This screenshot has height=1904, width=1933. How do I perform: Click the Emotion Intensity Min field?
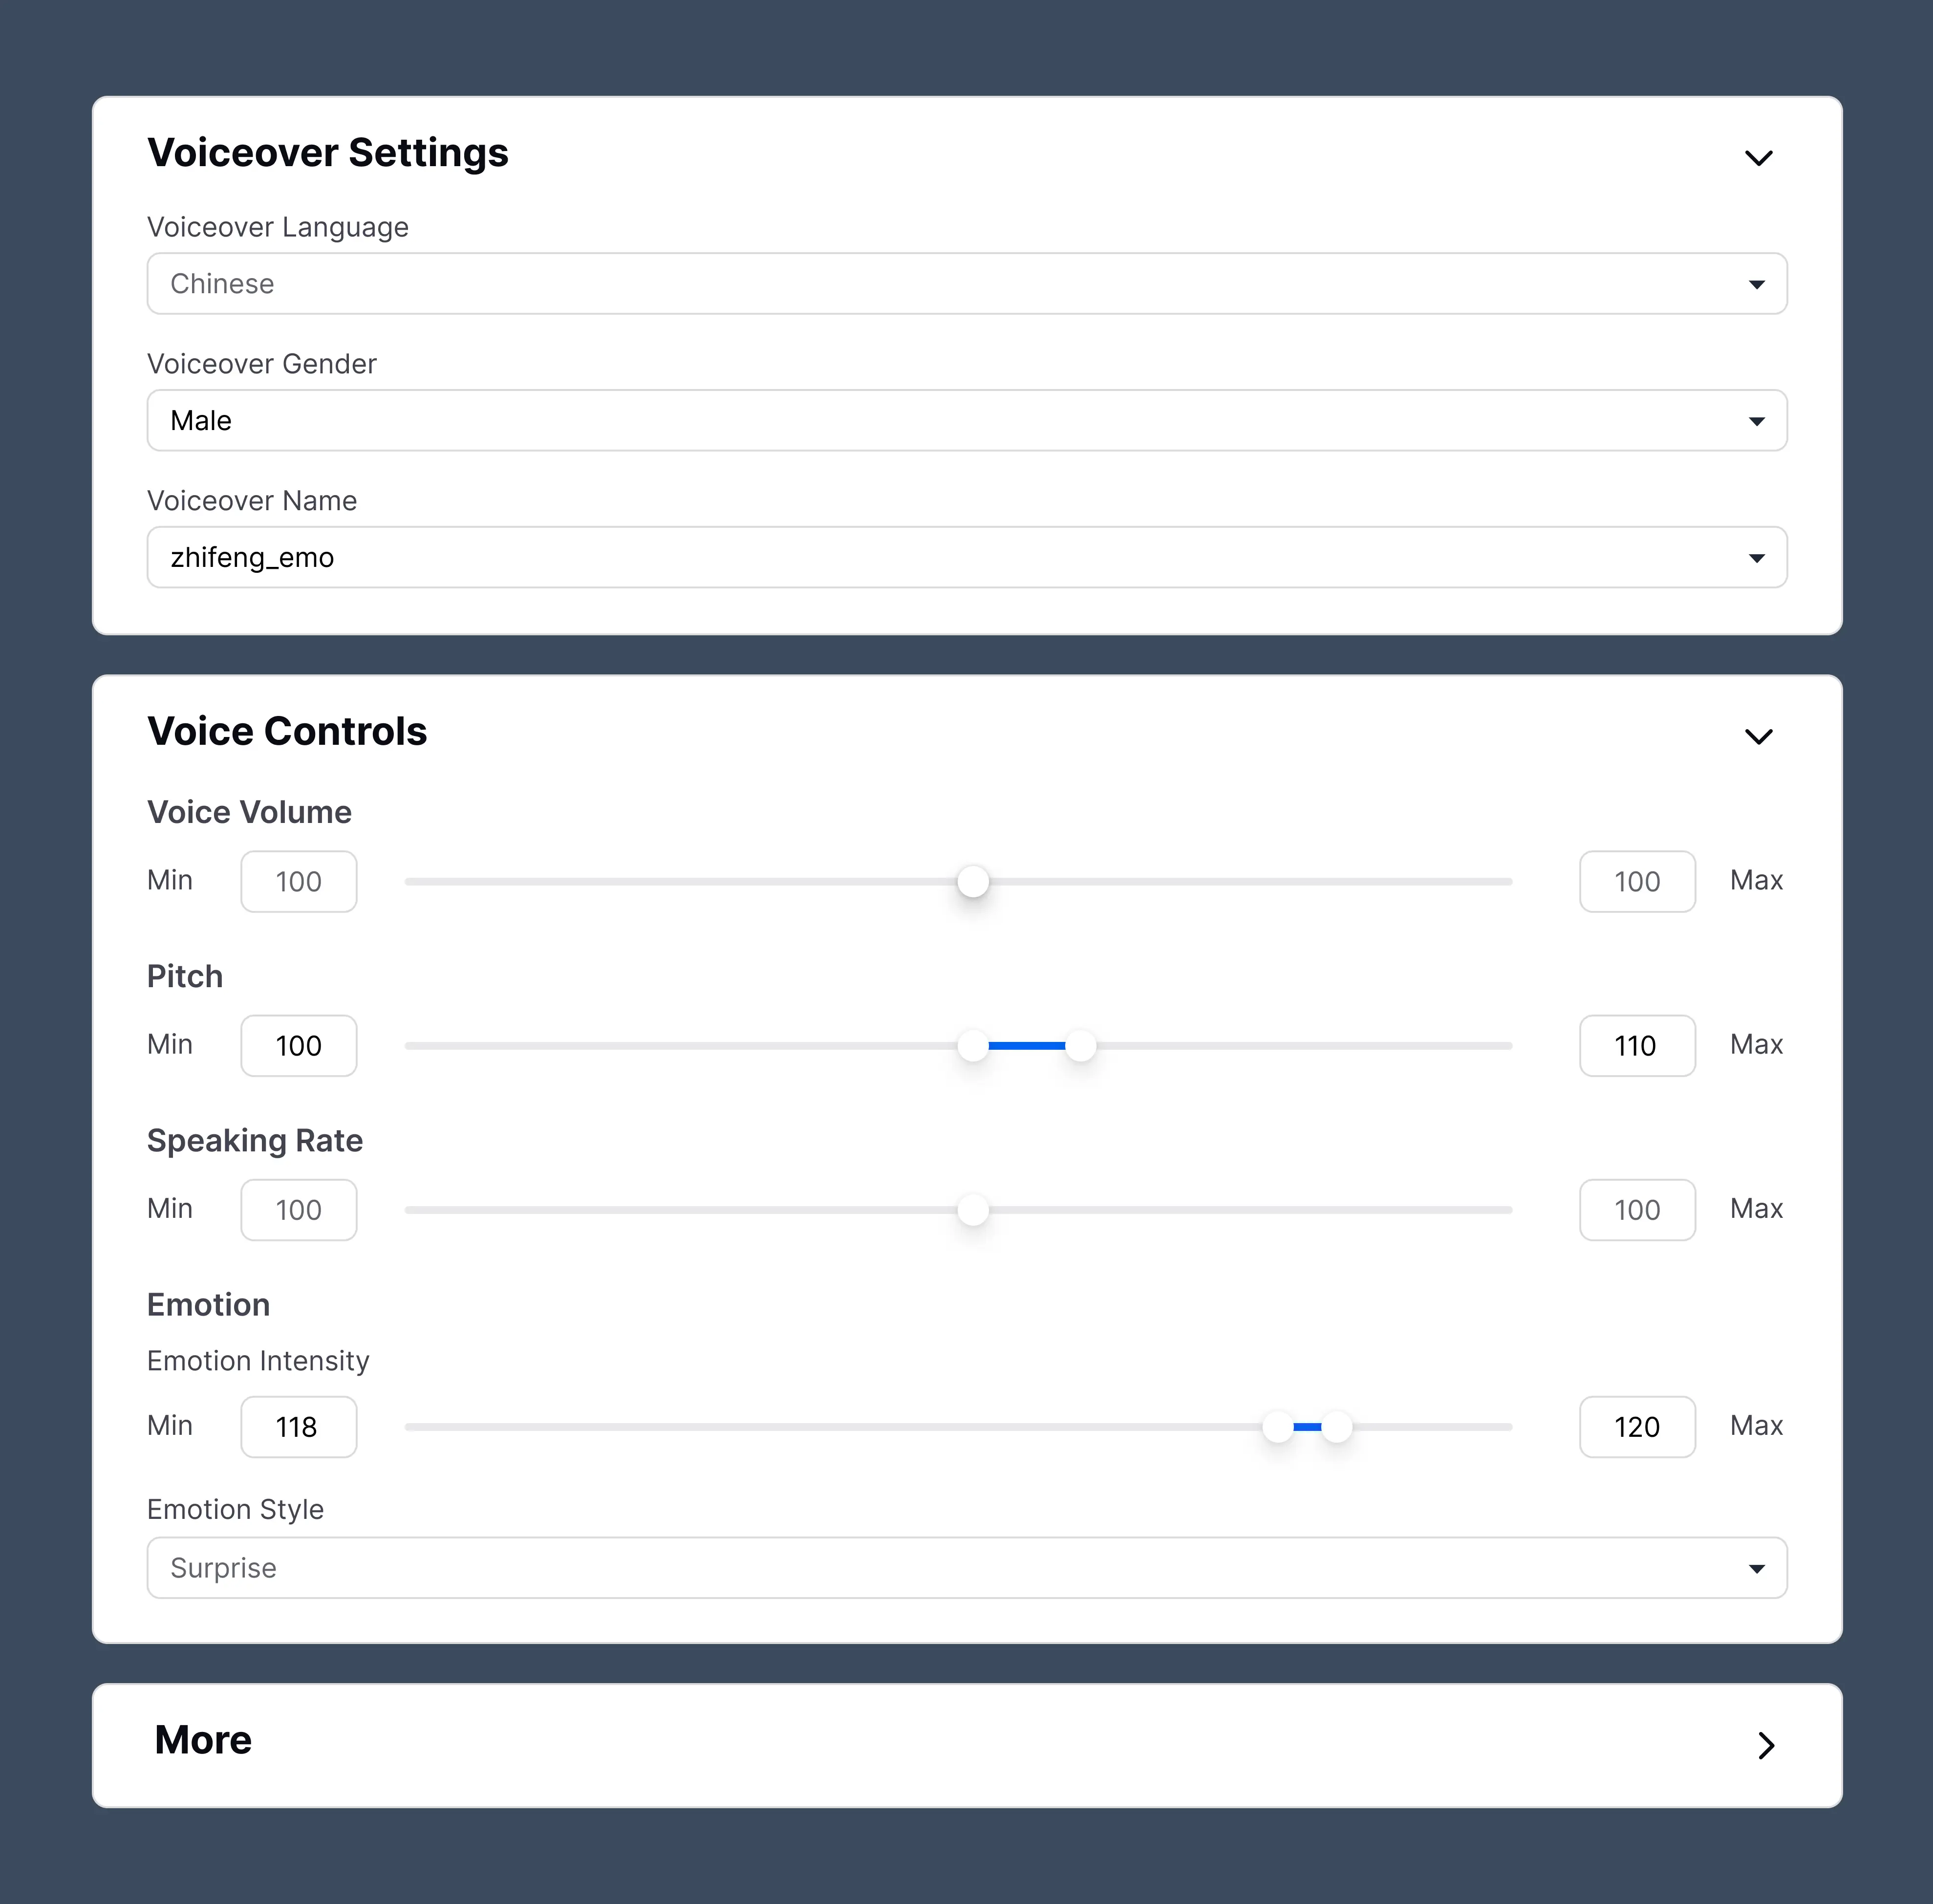pyautogui.click(x=298, y=1427)
